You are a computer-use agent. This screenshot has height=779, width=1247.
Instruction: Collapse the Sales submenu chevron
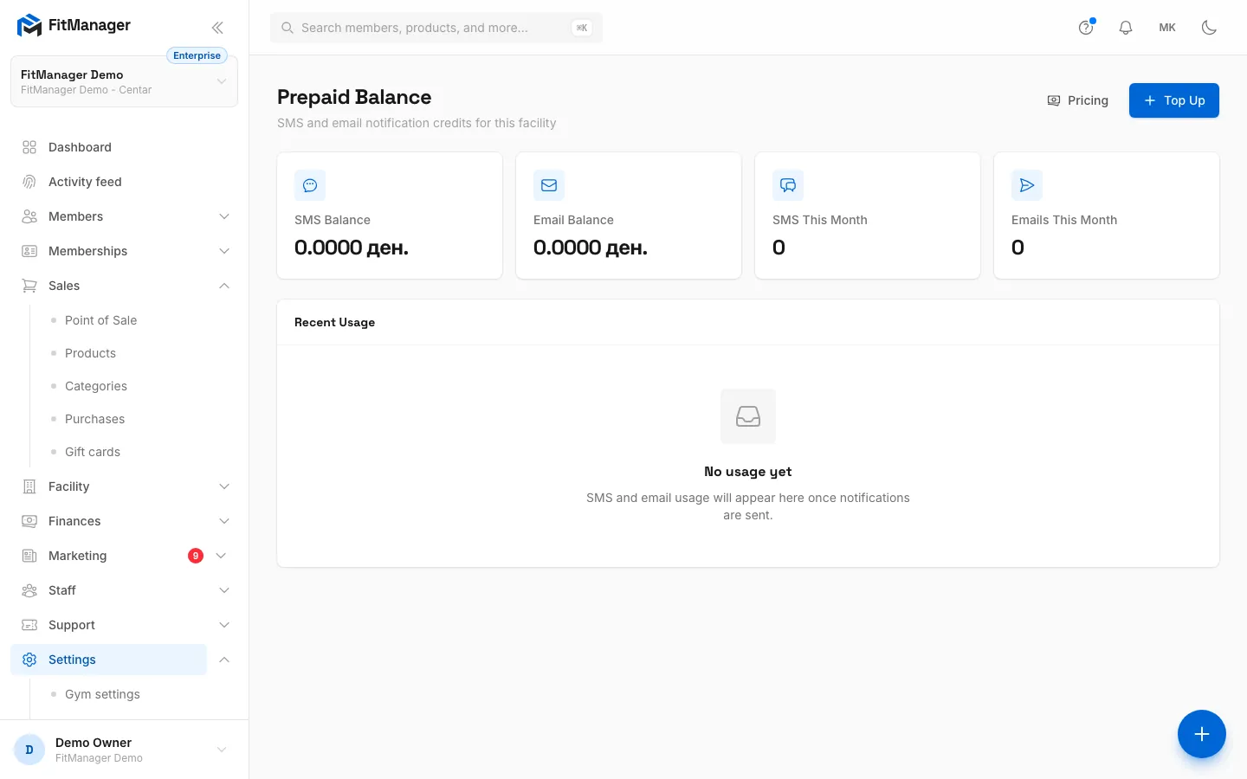(224, 286)
